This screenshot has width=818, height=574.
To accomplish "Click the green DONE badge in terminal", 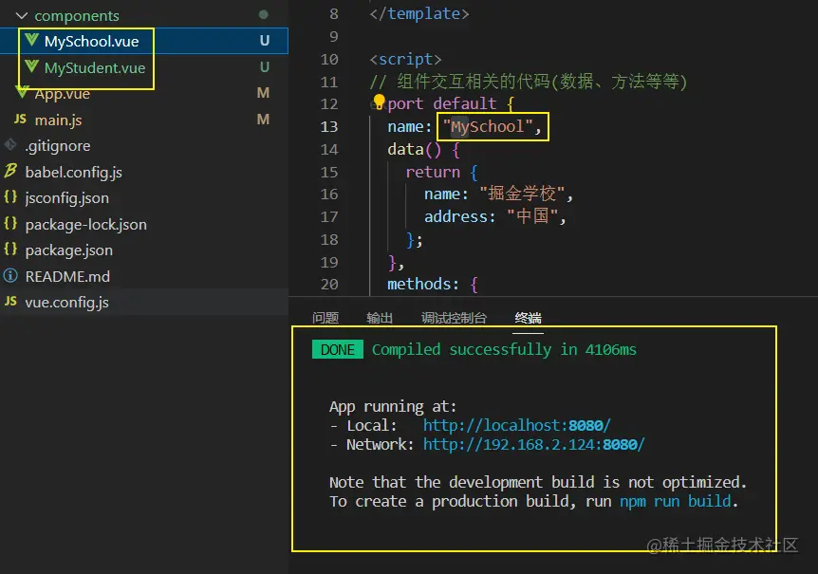I will (338, 349).
